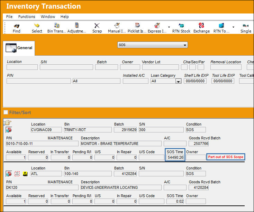Toggle the Filter/Sort checkbox
This screenshot has width=254, height=212.
[6, 112]
